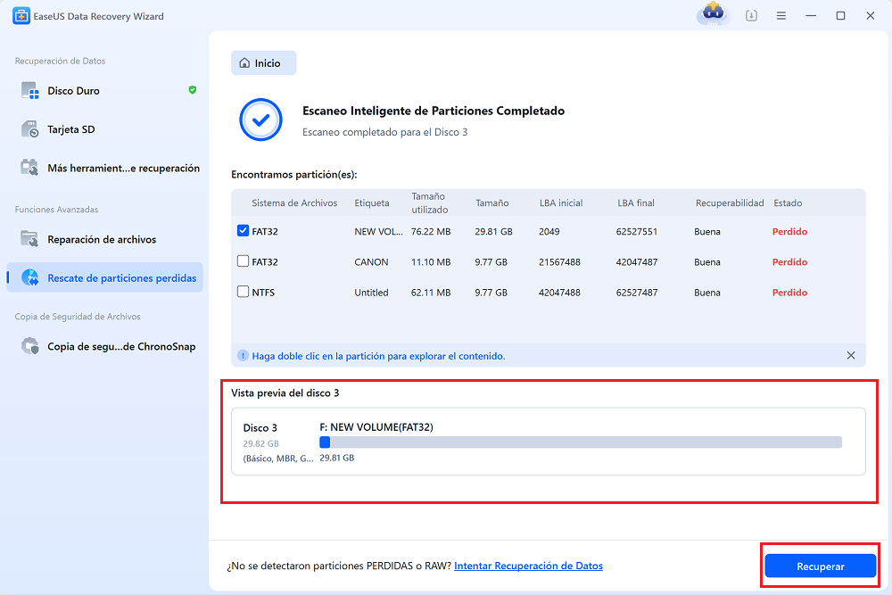Select Rescate de particiones perdidas
This screenshot has height=595, width=892.
pyautogui.click(x=104, y=277)
